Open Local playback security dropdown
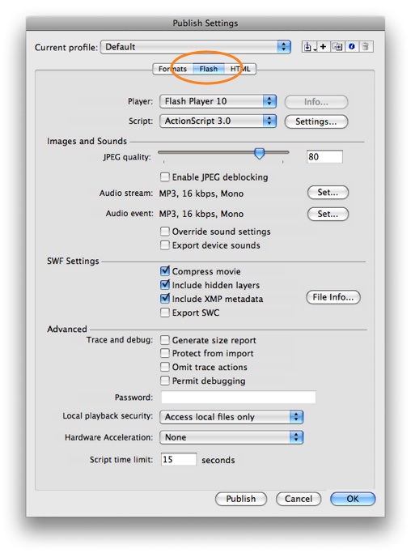 pyautogui.click(x=231, y=417)
